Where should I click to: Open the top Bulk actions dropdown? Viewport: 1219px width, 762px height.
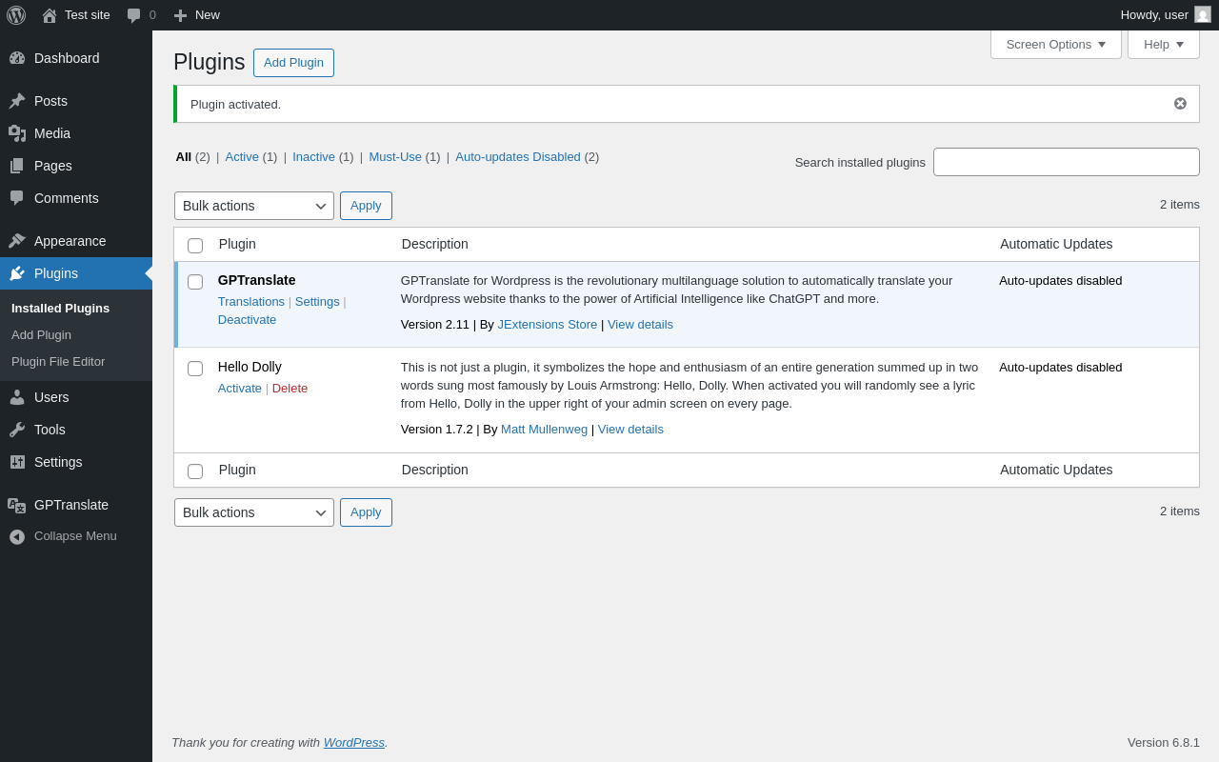click(253, 206)
